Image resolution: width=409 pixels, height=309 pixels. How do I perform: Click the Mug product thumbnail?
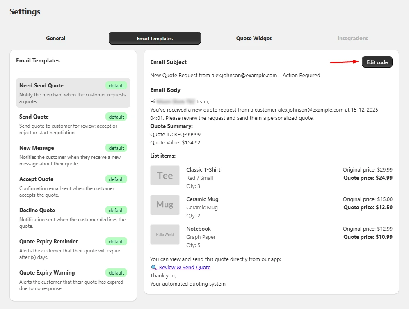165,205
